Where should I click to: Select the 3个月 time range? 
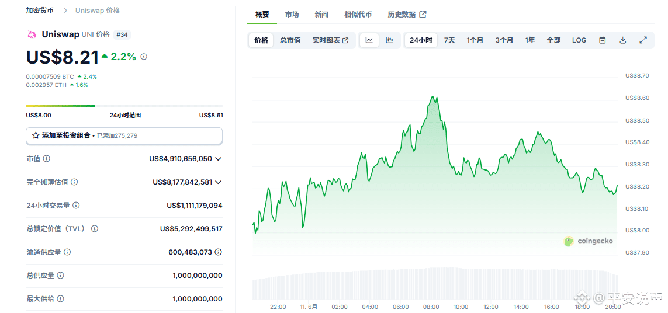click(504, 40)
